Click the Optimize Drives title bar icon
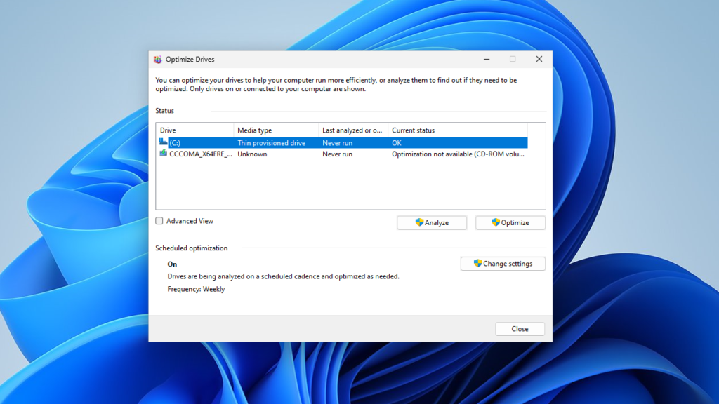Screen dimensions: 719x404 [x=157, y=60]
